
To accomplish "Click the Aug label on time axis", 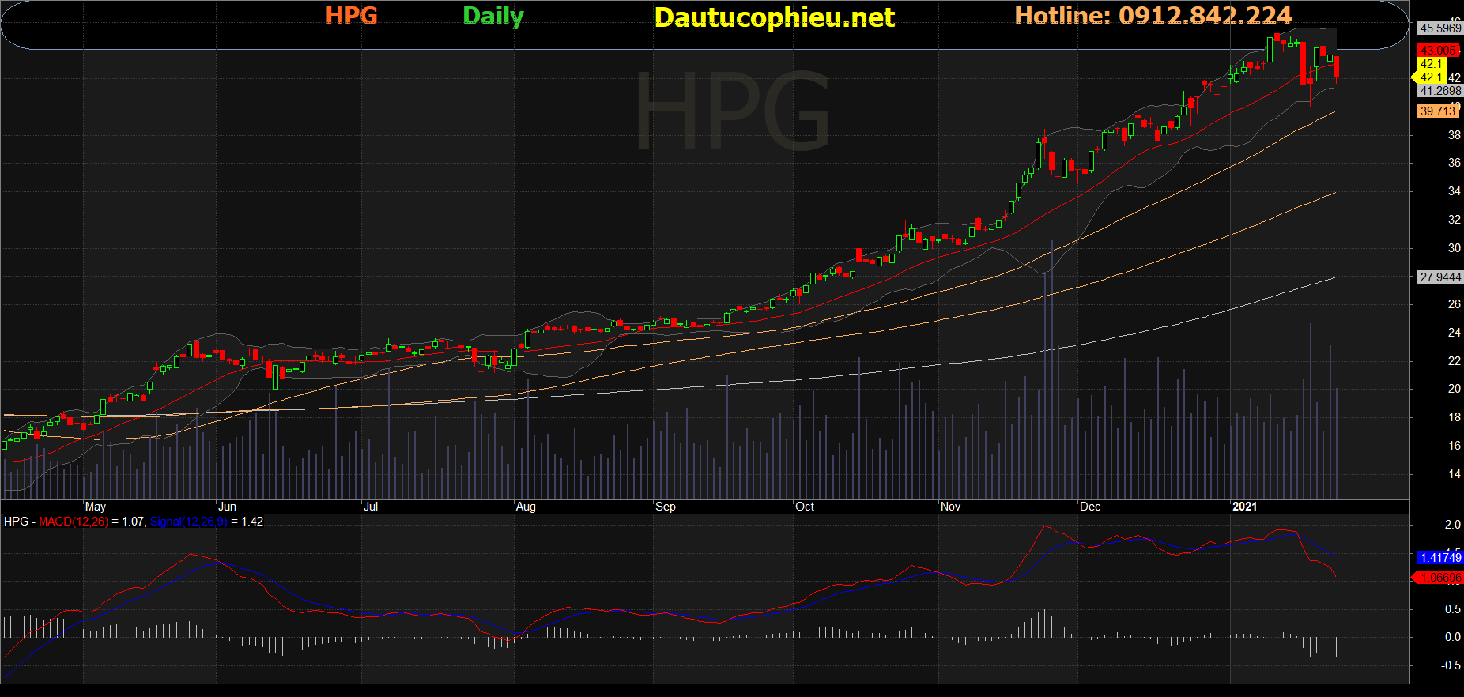I will point(526,507).
